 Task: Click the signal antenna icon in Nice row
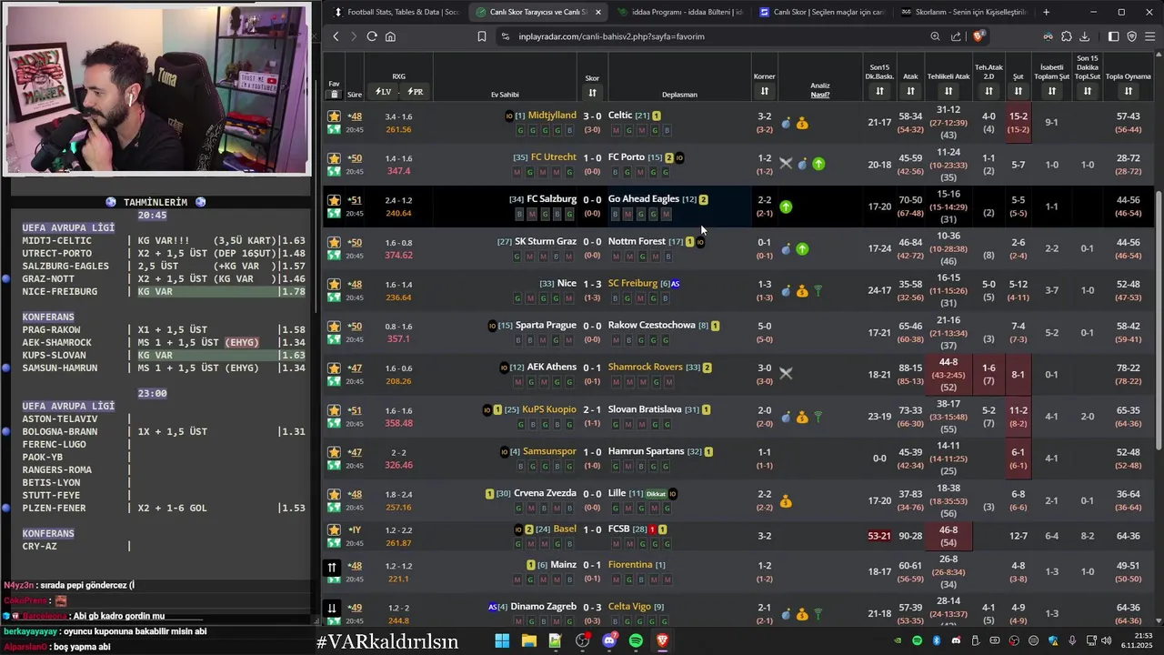pos(818,291)
